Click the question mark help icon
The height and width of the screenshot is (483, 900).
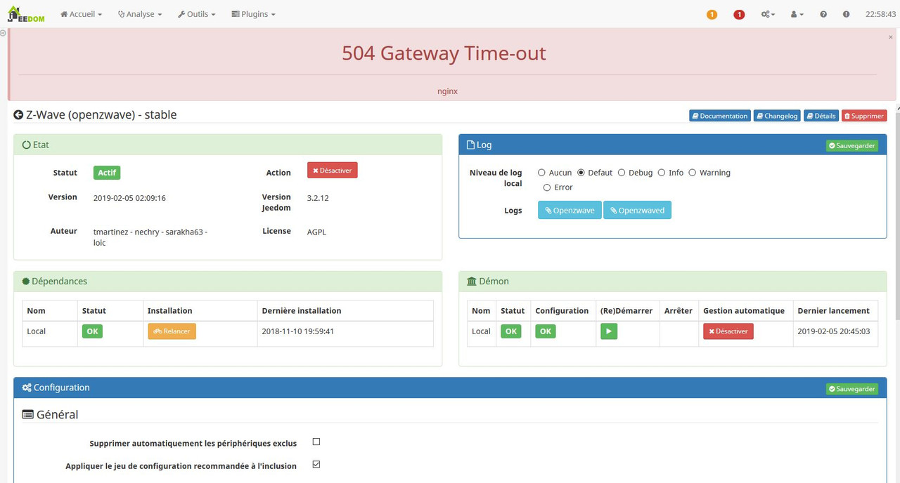[x=823, y=14]
